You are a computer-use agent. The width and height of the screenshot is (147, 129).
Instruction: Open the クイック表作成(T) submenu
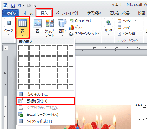coord(46,121)
